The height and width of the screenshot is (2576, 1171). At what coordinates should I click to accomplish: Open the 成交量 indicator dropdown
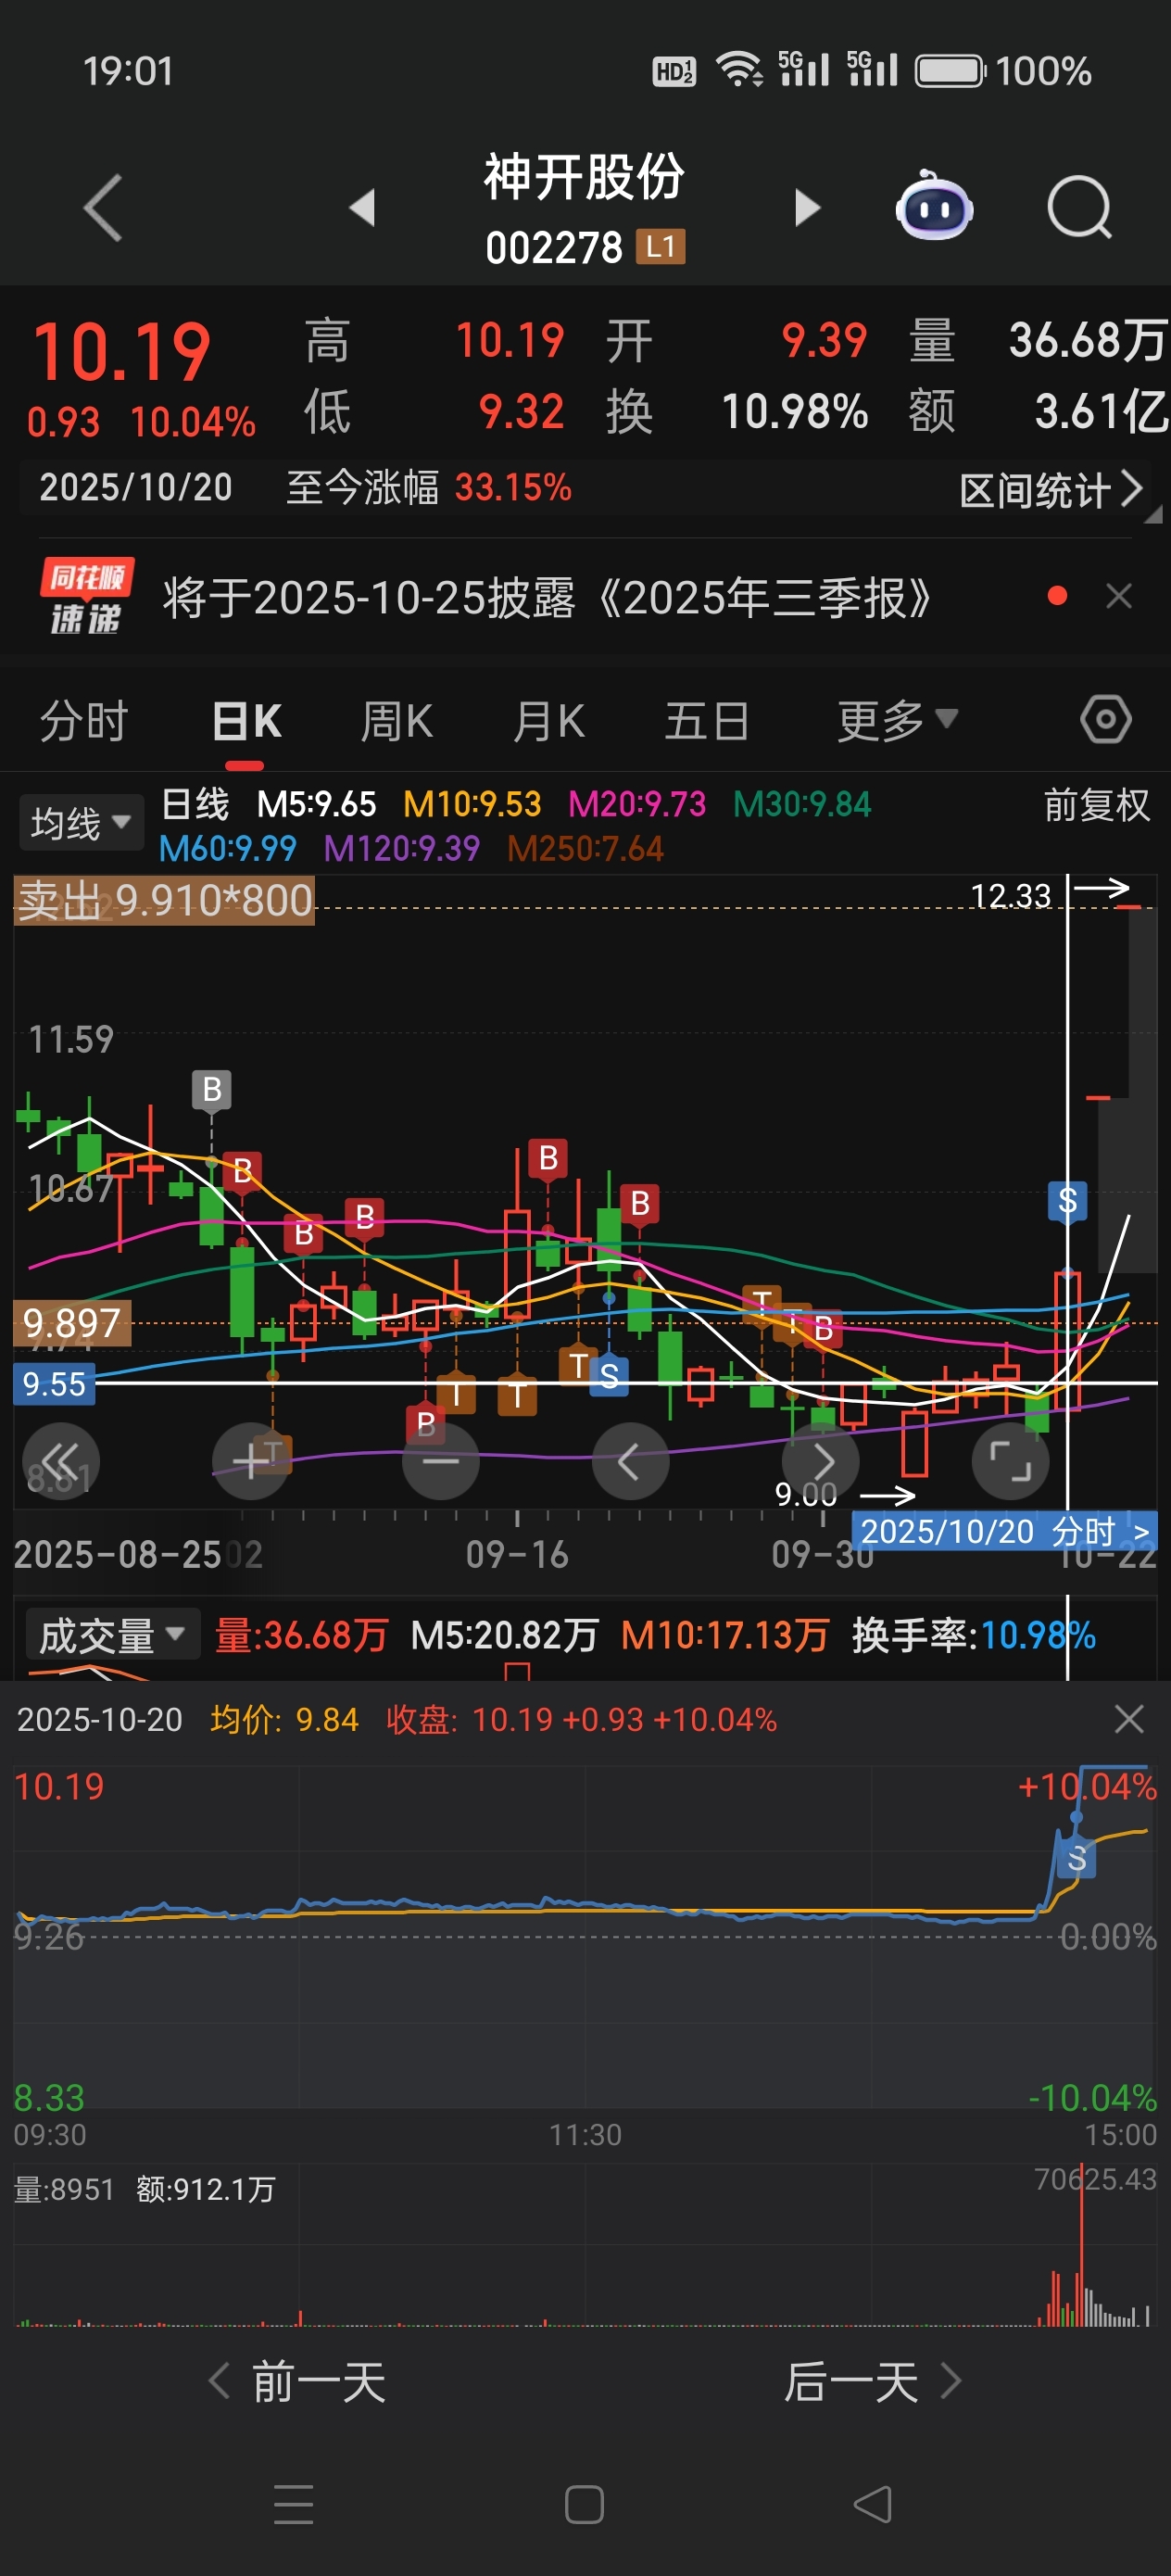[x=112, y=1635]
